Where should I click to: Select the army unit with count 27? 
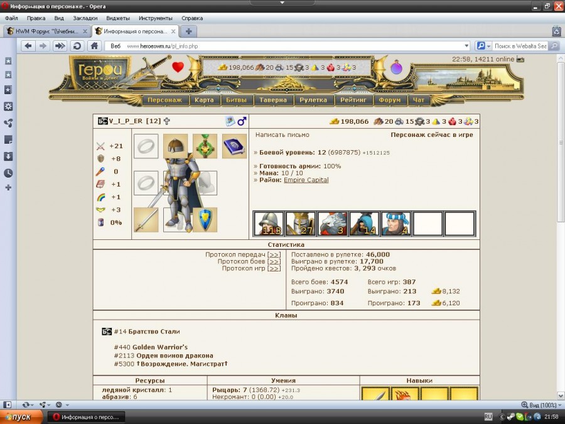tap(301, 224)
